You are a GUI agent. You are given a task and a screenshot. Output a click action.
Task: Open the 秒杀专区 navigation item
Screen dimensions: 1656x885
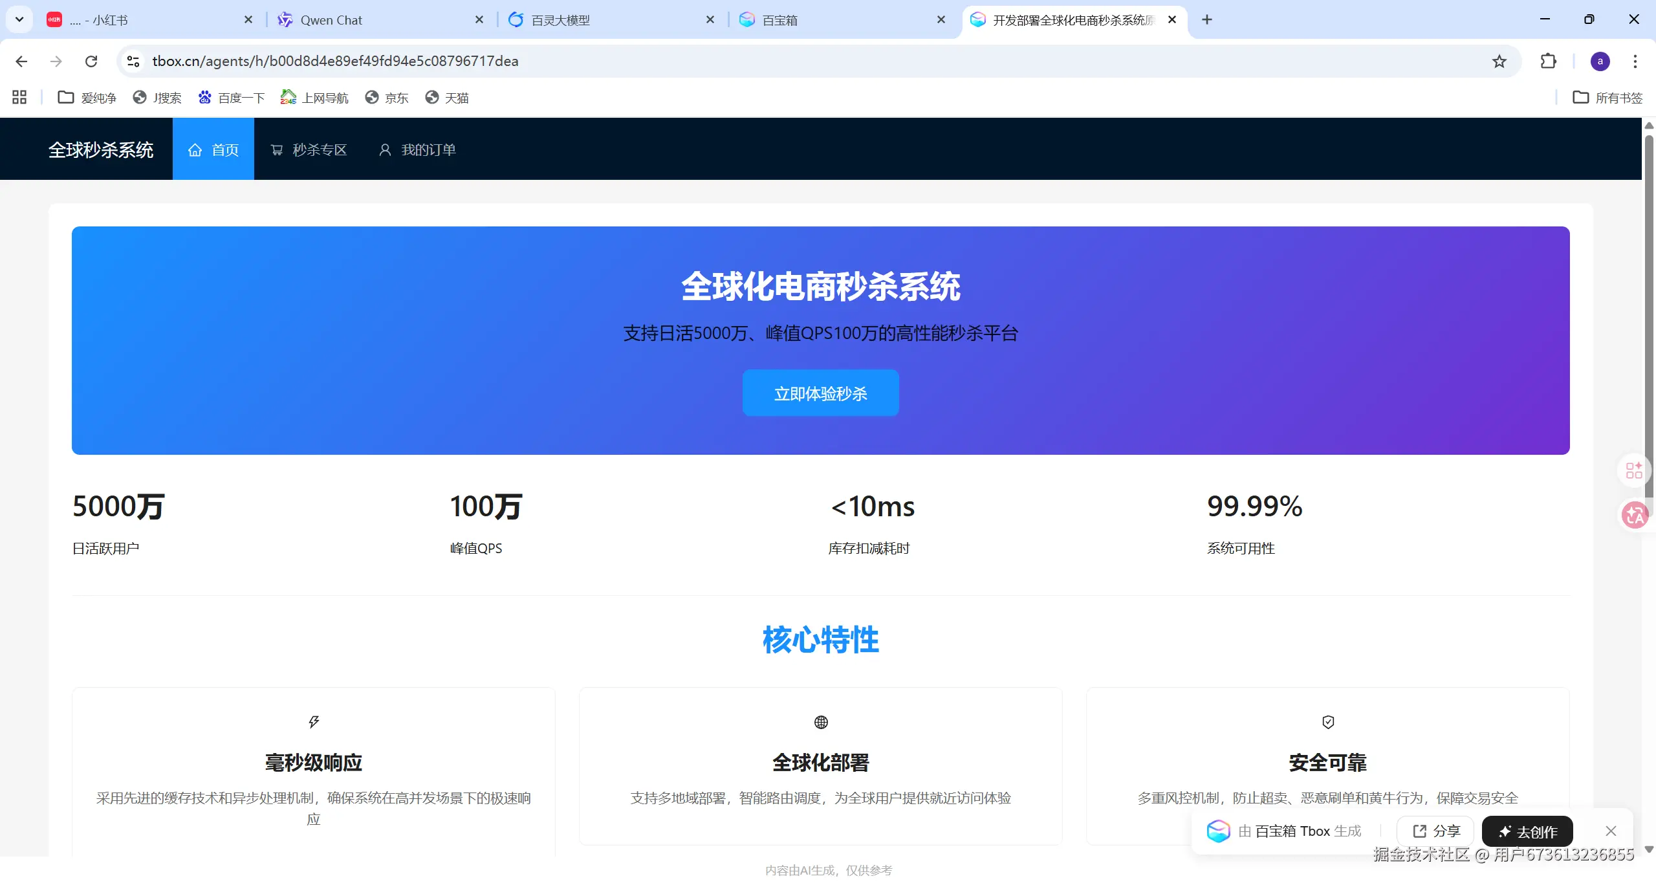pyautogui.click(x=309, y=150)
